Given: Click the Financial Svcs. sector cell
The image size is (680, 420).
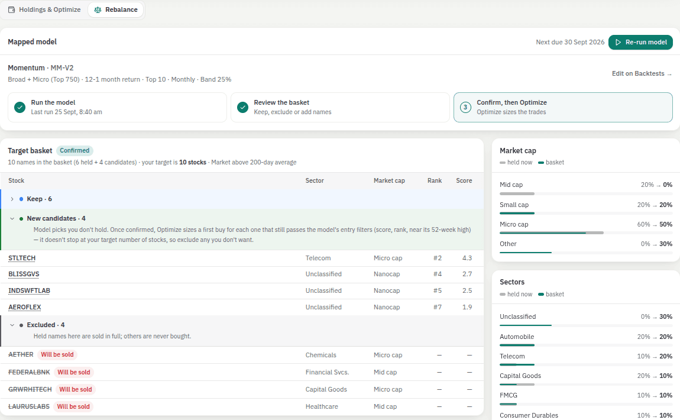Looking at the screenshot, I should pos(327,372).
